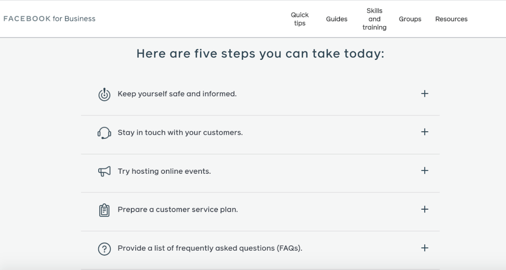The image size is (506, 270).
Task: Go to Skills and training
Action: tap(374, 19)
